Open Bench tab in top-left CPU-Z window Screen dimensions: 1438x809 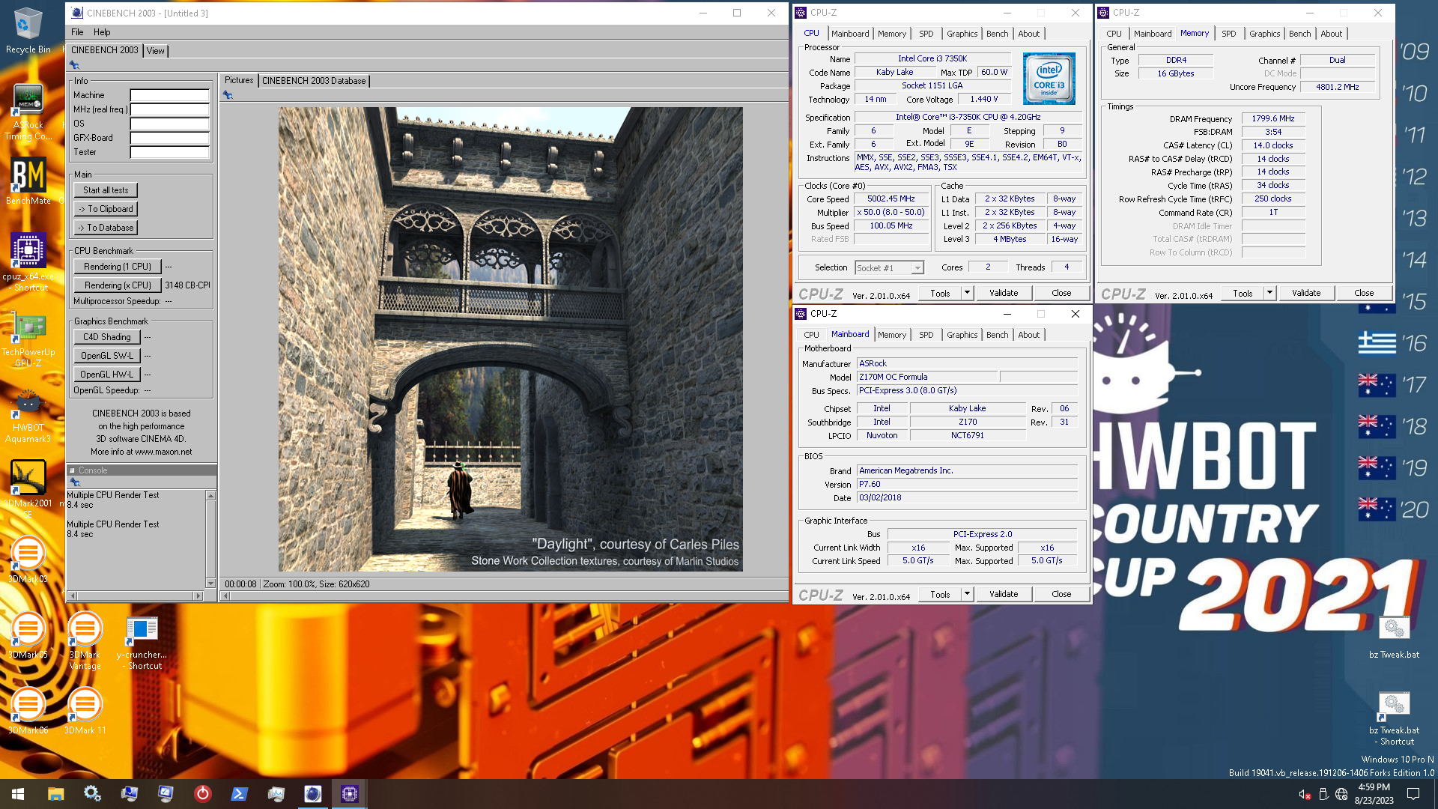[997, 34]
